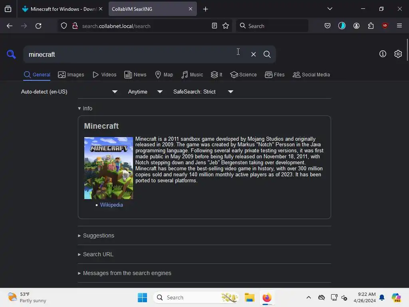Screen dimensions: 409x307
Task: Switch to Science category
Action: 244,75
